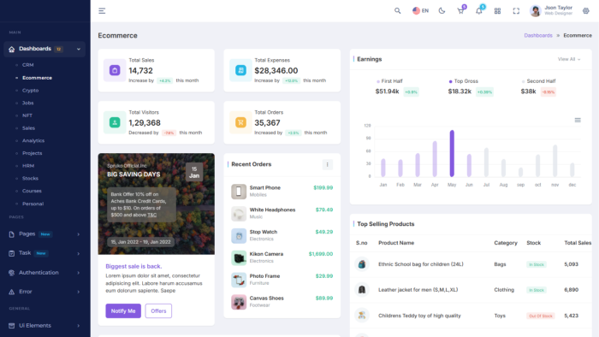Click the Stop Watch thumbnail
The image size is (599, 337).
[239, 236]
